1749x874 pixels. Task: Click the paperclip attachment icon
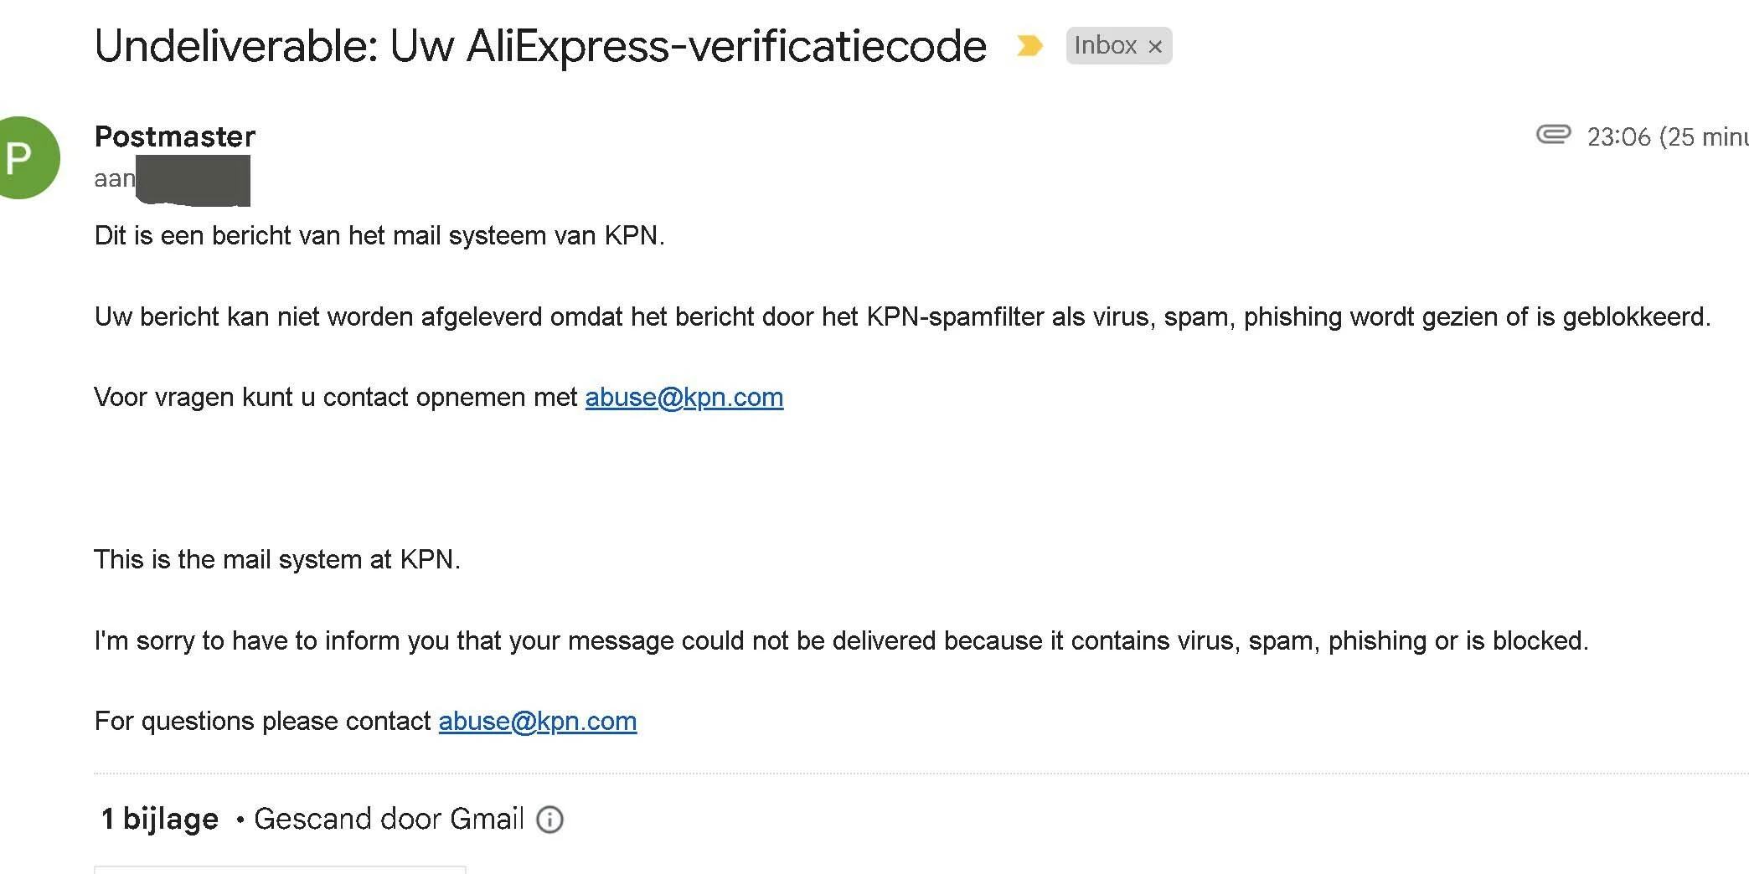(x=1553, y=135)
